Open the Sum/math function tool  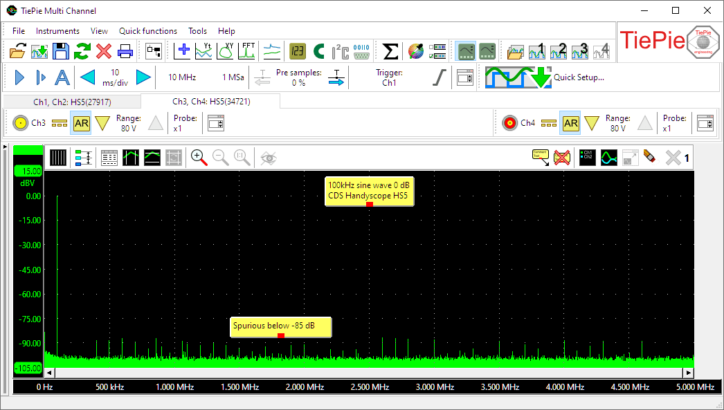pos(390,50)
